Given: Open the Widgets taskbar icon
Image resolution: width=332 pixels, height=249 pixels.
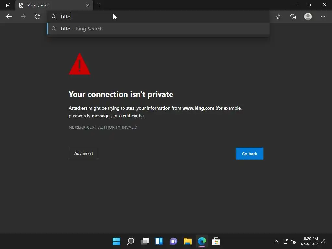Looking at the screenshot, I should [159, 241].
